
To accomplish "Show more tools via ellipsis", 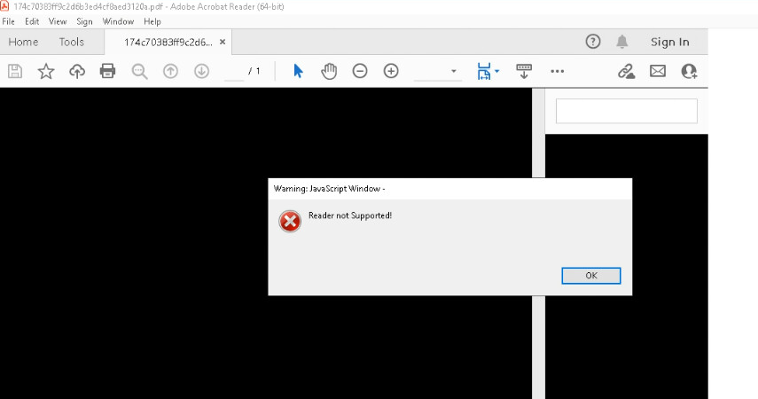I will (558, 71).
